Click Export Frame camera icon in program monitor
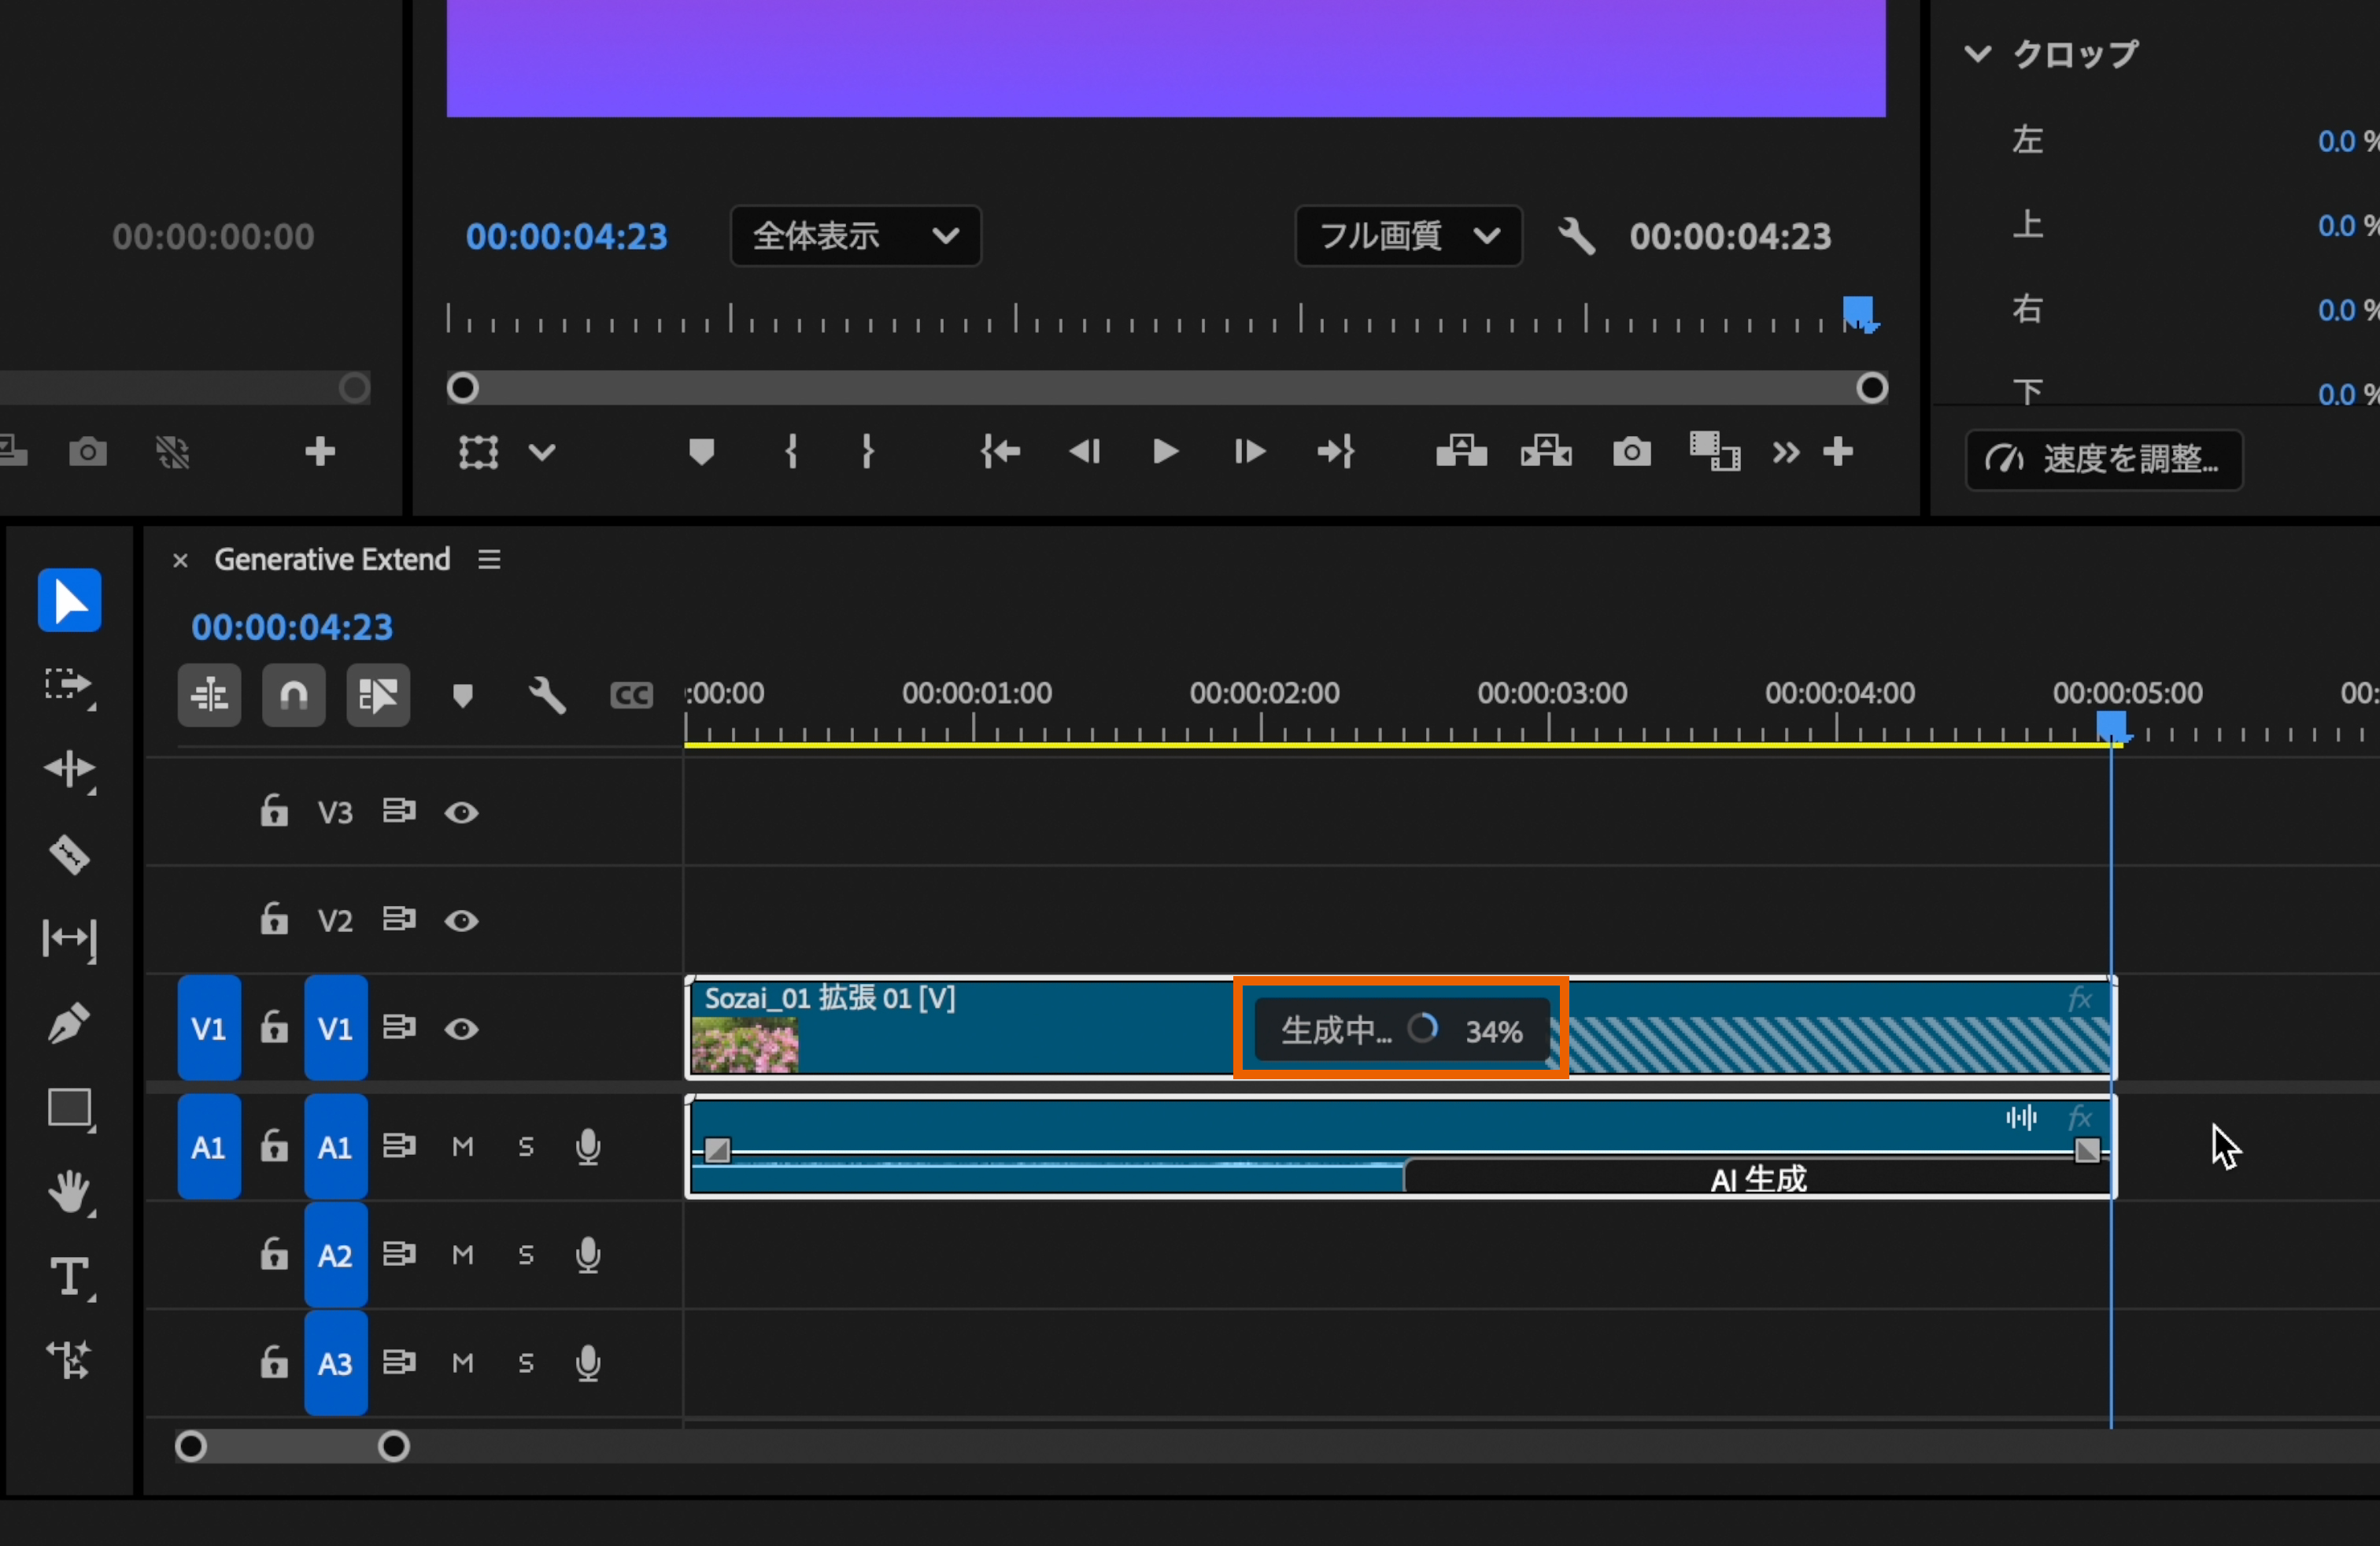The width and height of the screenshot is (2380, 1546). (1631, 452)
